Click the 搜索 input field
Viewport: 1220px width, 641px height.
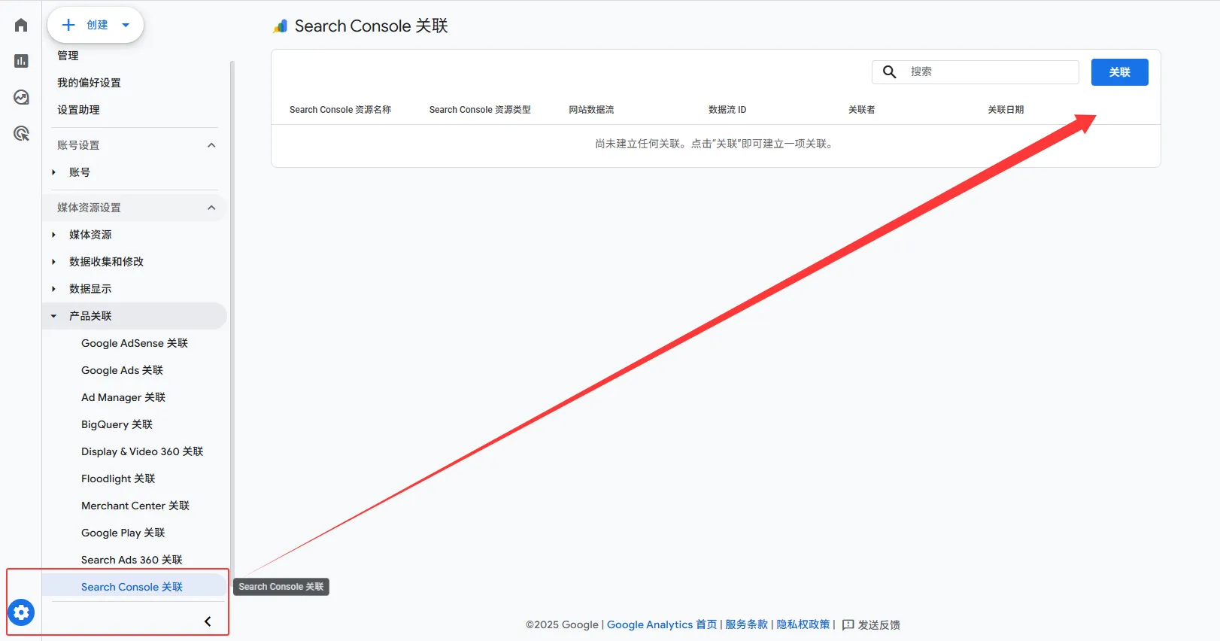pos(976,71)
